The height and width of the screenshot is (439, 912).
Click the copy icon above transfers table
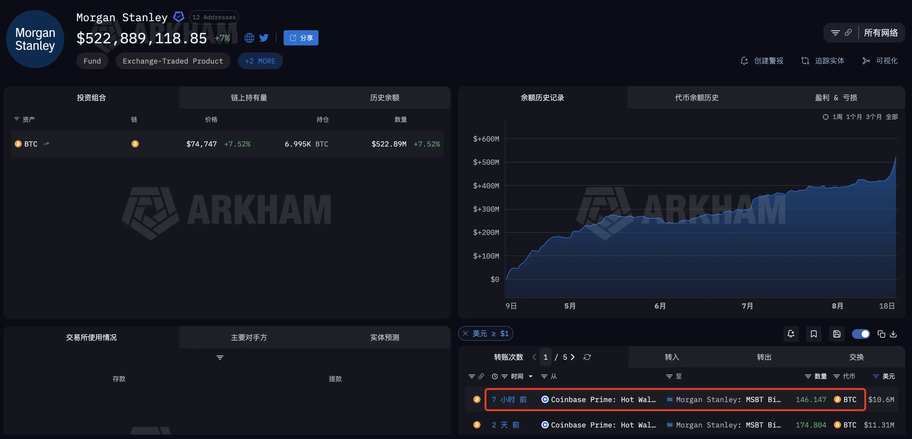coord(881,334)
